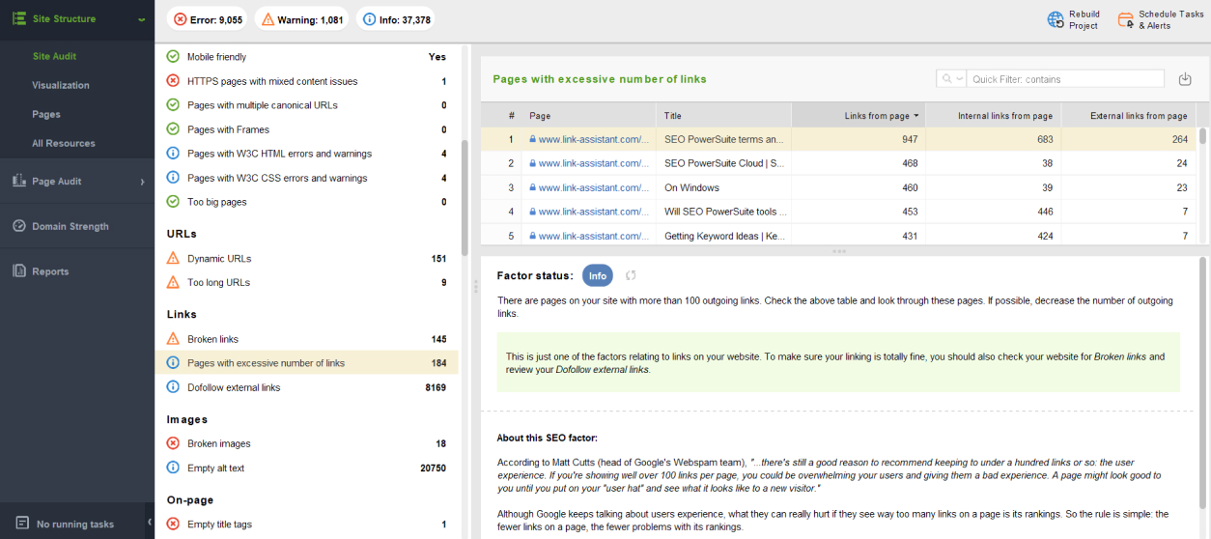Click External links from page column header

pos(1128,116)
